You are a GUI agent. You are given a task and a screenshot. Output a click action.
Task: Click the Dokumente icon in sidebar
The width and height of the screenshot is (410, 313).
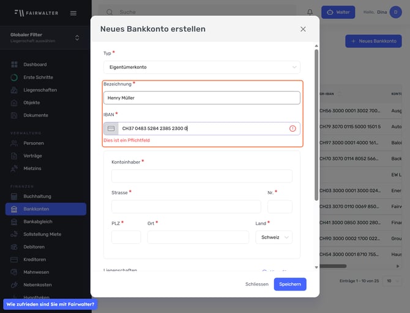(x=14, y=115)
